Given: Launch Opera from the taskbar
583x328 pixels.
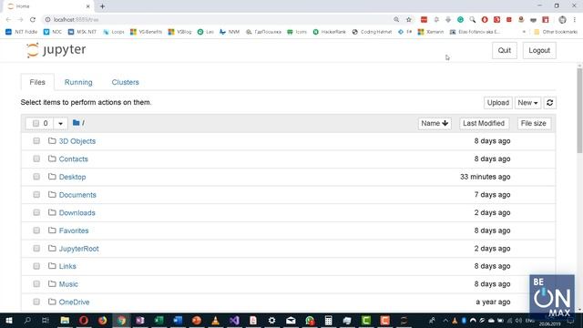Looking at the screenshot, I should (x=84, y=320).
